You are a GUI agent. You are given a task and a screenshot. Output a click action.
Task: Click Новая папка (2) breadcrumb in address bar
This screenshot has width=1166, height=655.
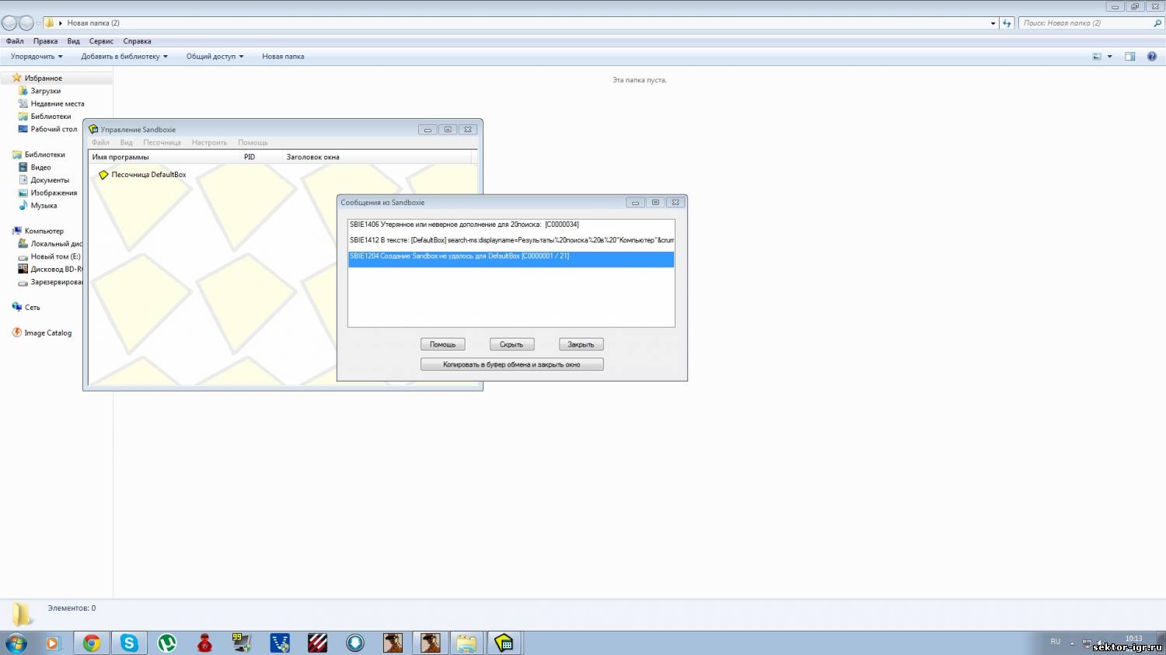[93, 23]
